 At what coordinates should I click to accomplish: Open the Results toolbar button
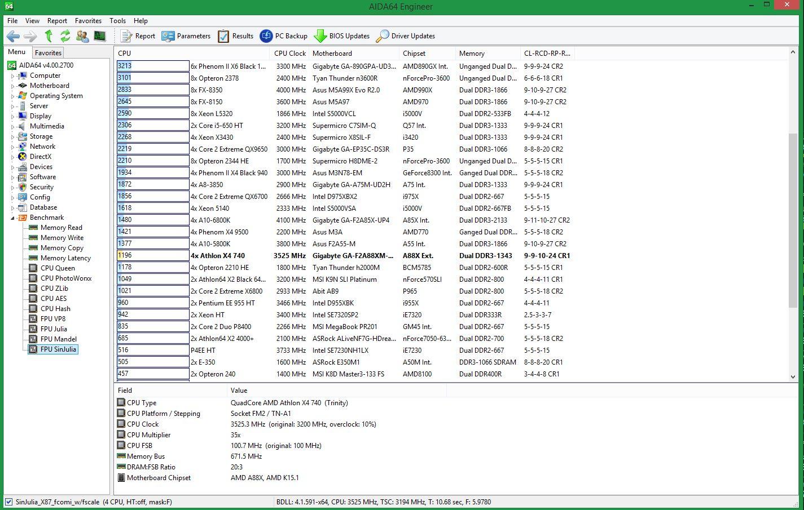236,36
